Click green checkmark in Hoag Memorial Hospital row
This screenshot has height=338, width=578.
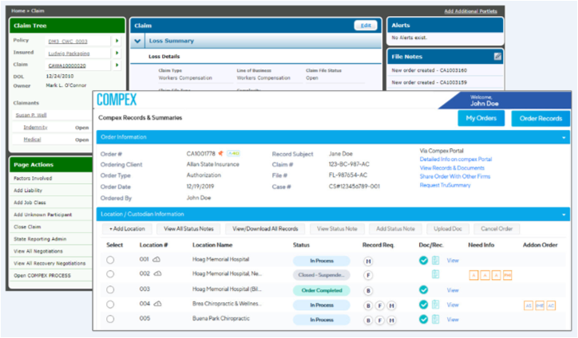pyautogui.click(x=424, y=261)
